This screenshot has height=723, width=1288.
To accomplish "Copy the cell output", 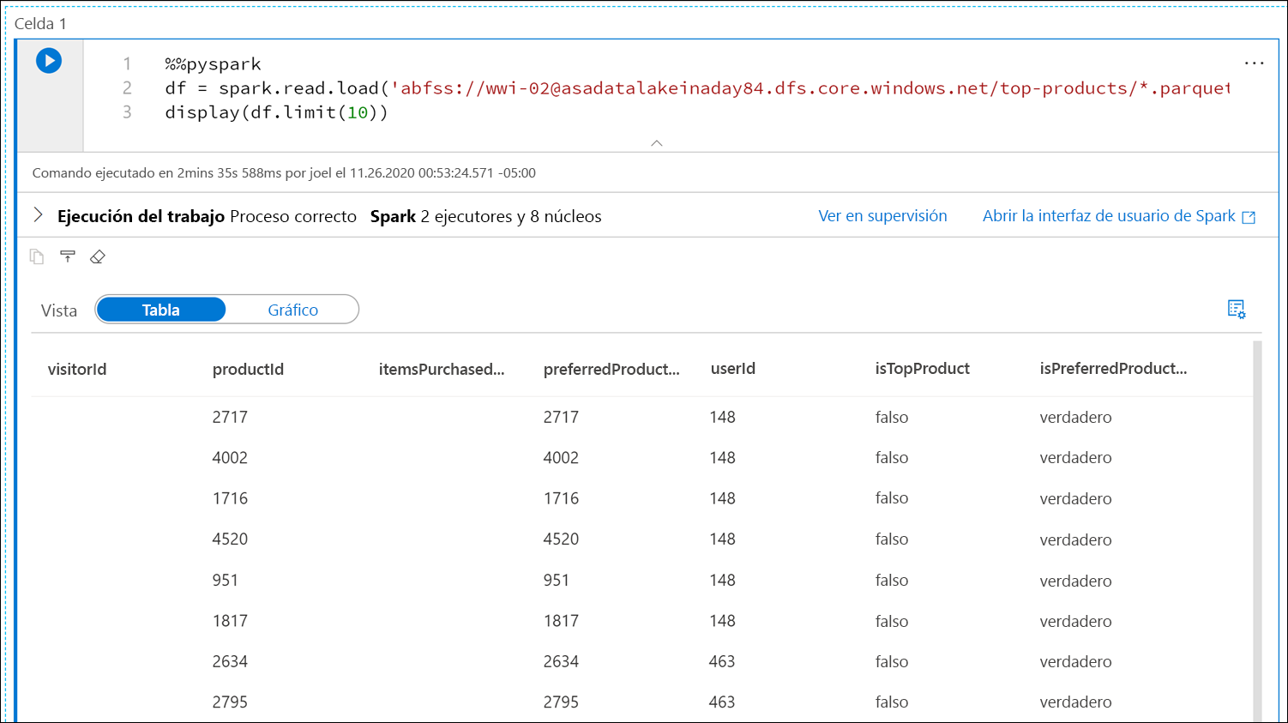I will [x=36, y=256].
